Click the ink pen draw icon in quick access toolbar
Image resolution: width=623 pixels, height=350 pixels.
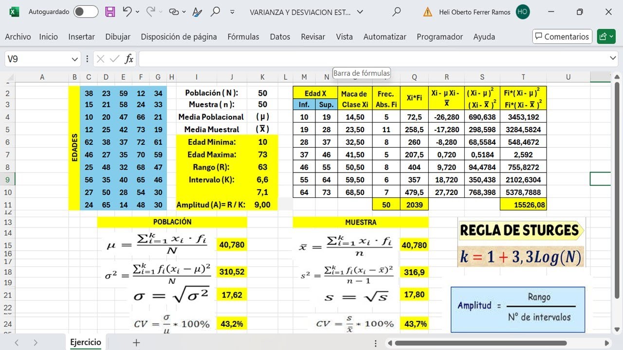pyautogui.click(x=197, y=12)
